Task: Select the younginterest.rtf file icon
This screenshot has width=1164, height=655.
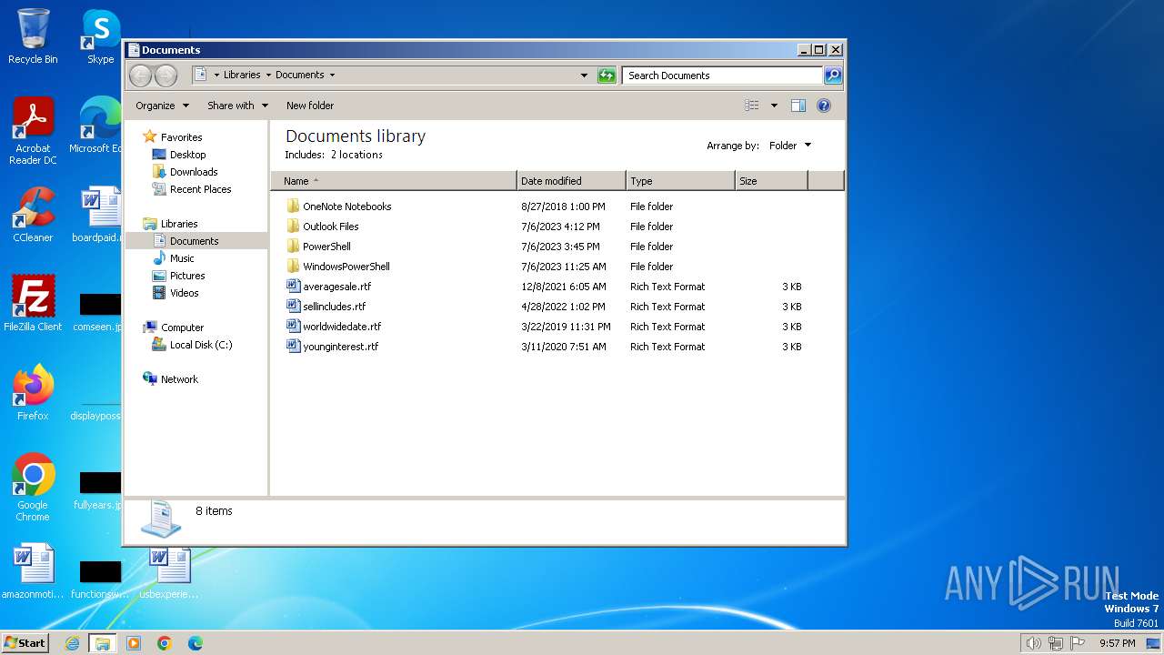Action: pos(293,347)
